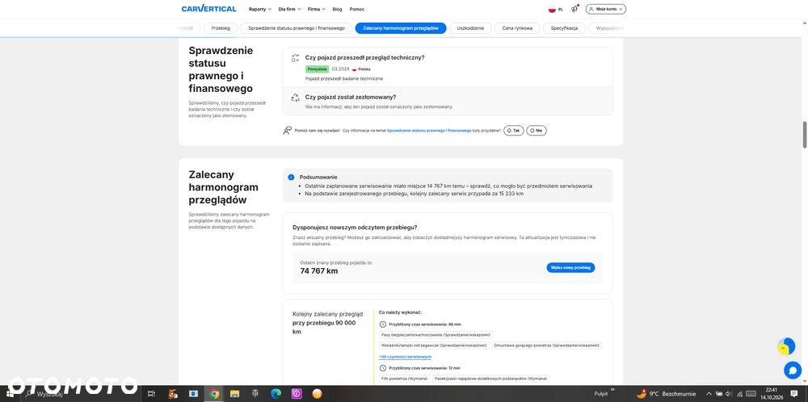Click the Dmuchawa gorącego powietrza service tag

547,345
